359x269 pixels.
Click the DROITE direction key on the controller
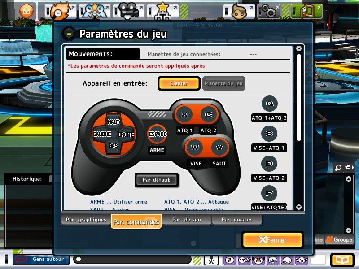pyautogui.click(x=126, y=134)
